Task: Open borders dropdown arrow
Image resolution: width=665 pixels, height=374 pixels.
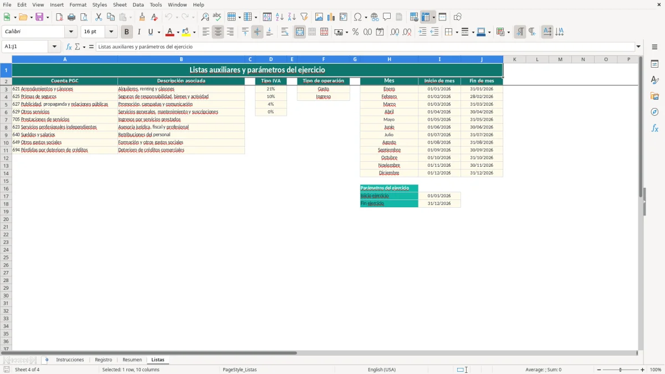Action: point(456,32)
